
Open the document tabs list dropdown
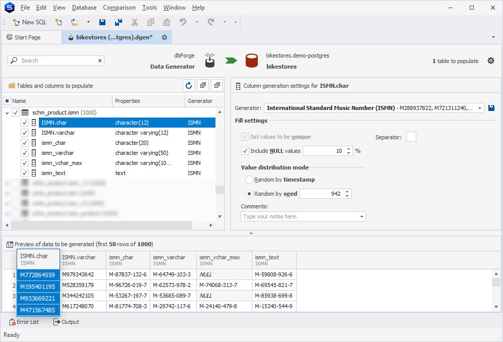coord(493,37)
